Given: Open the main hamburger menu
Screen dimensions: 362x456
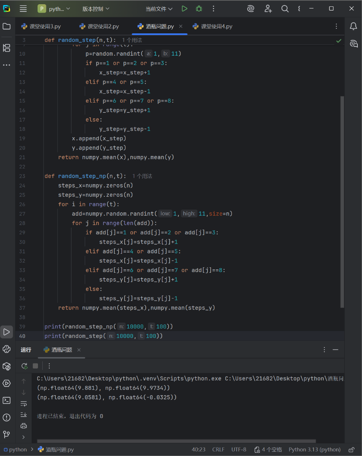Looking at the screenshot, I should coord(23,9).
